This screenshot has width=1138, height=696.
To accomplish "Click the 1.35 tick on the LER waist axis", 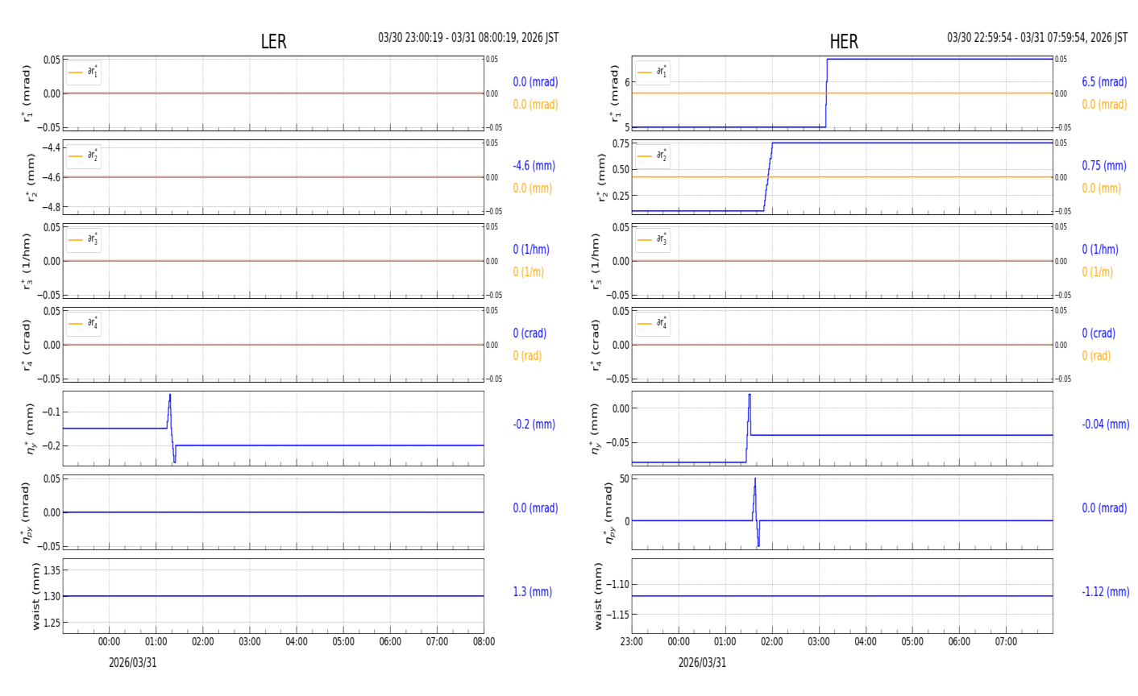I will [x=51, y=570].
